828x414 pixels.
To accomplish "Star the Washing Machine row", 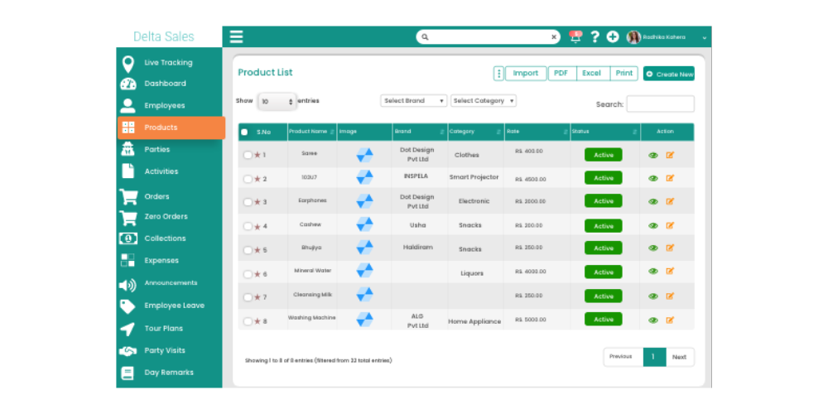I will click(258, 321).
